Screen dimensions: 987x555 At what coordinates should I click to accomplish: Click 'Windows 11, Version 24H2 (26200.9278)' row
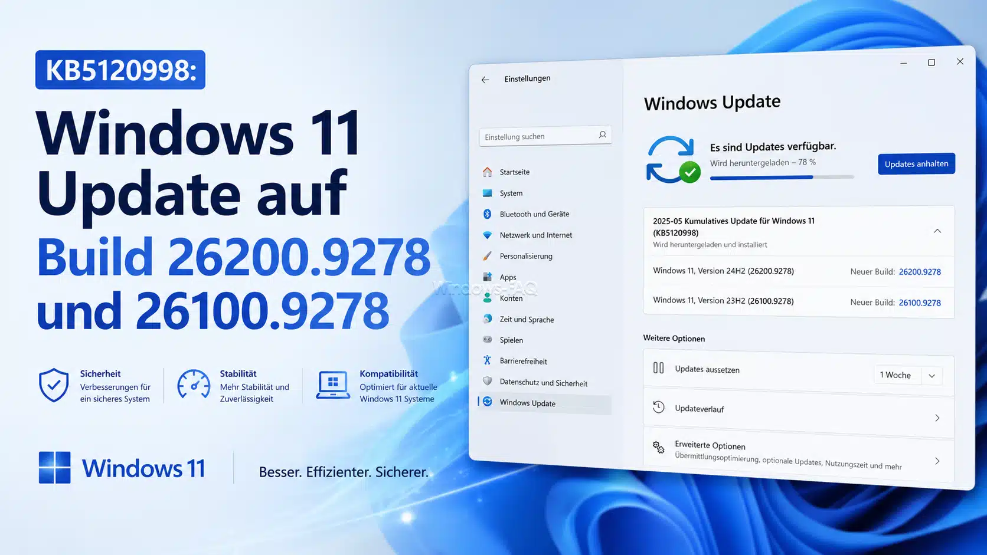click(799, 271)
